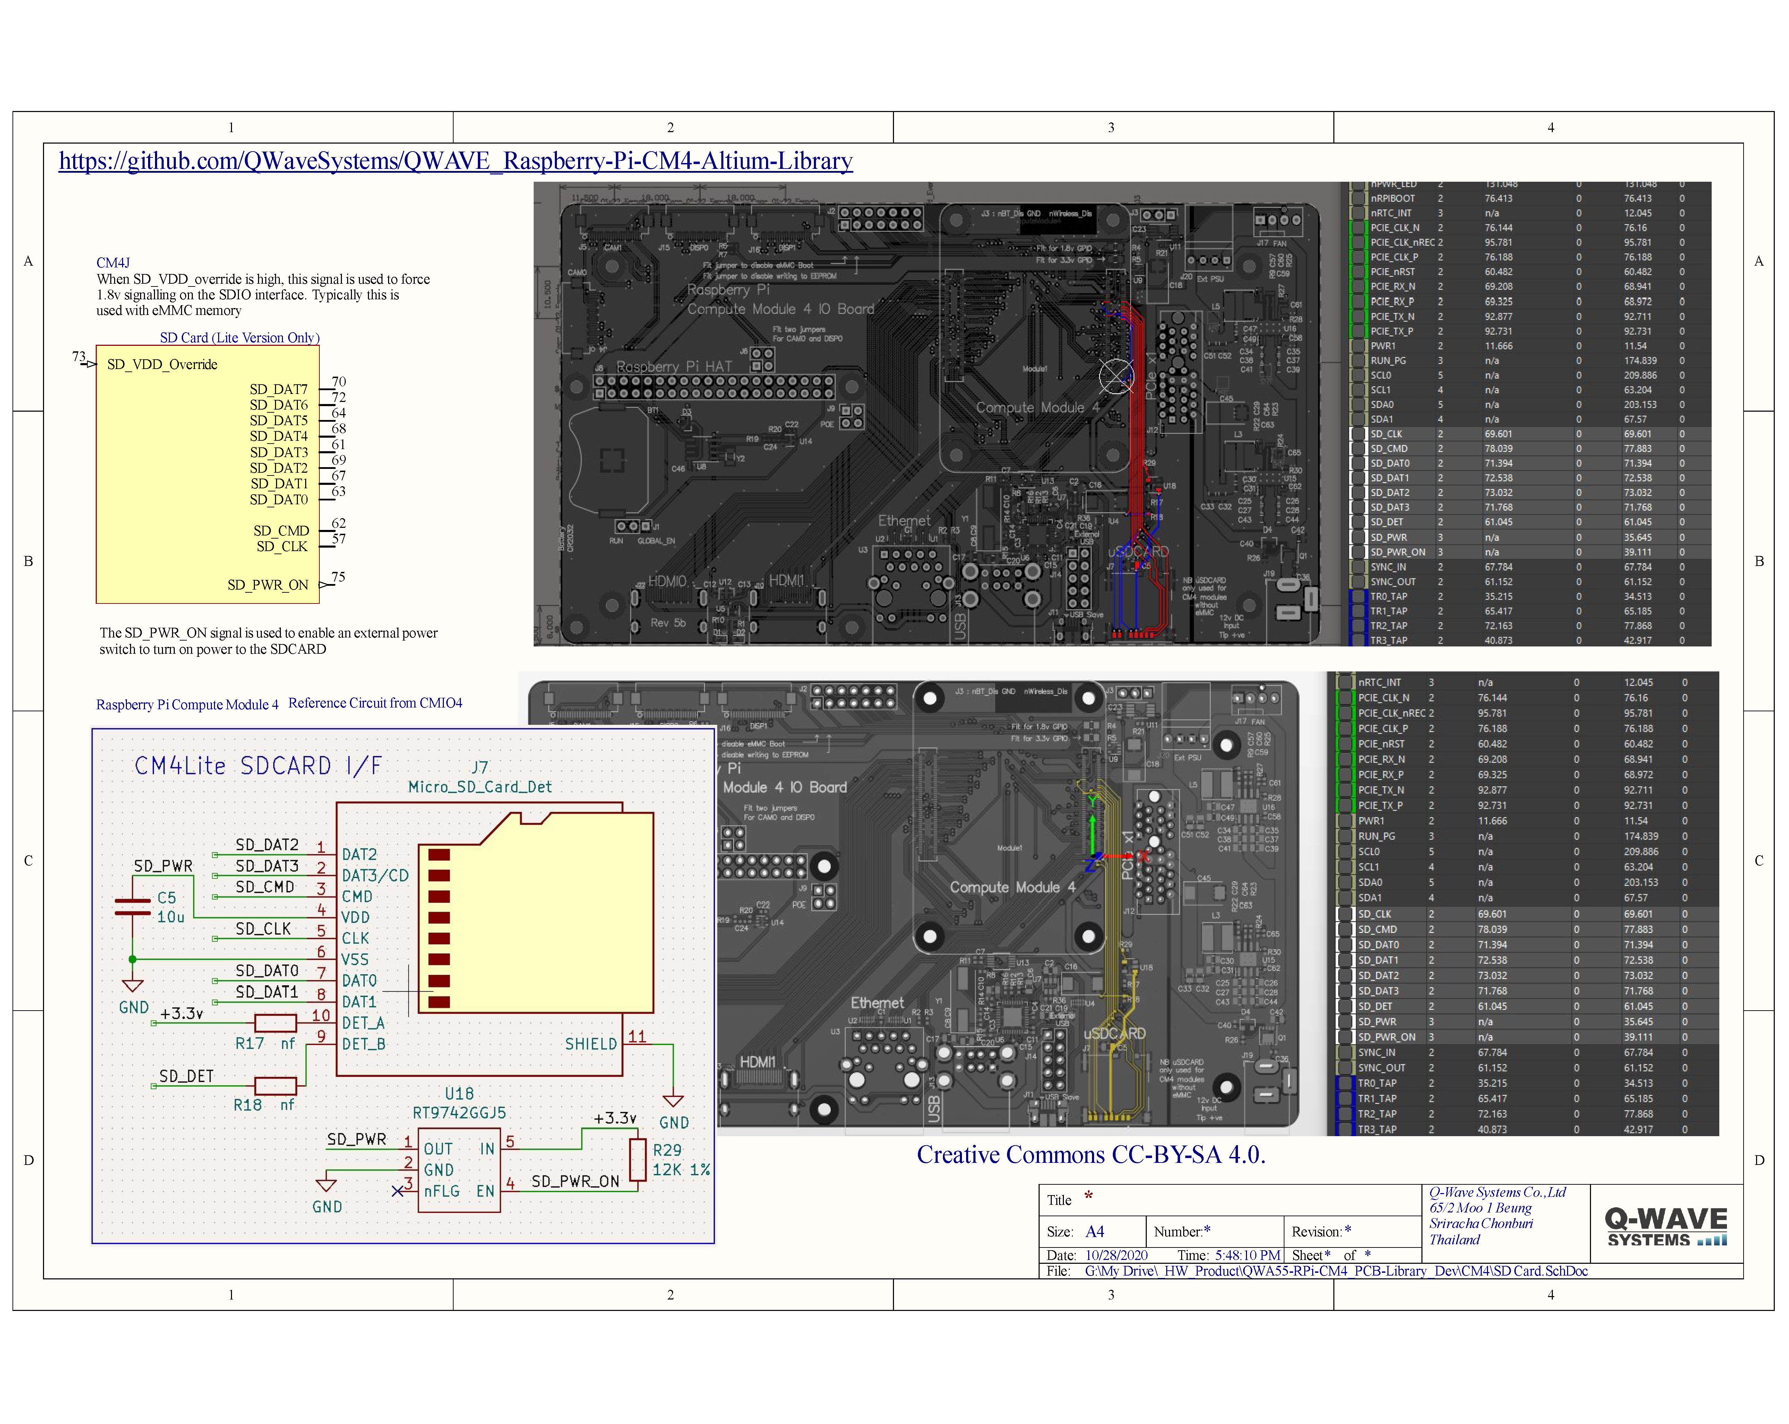The image size is (1789, 1424).
Task: Select resistor R17 in the schematic
Action: [275, 1023]
